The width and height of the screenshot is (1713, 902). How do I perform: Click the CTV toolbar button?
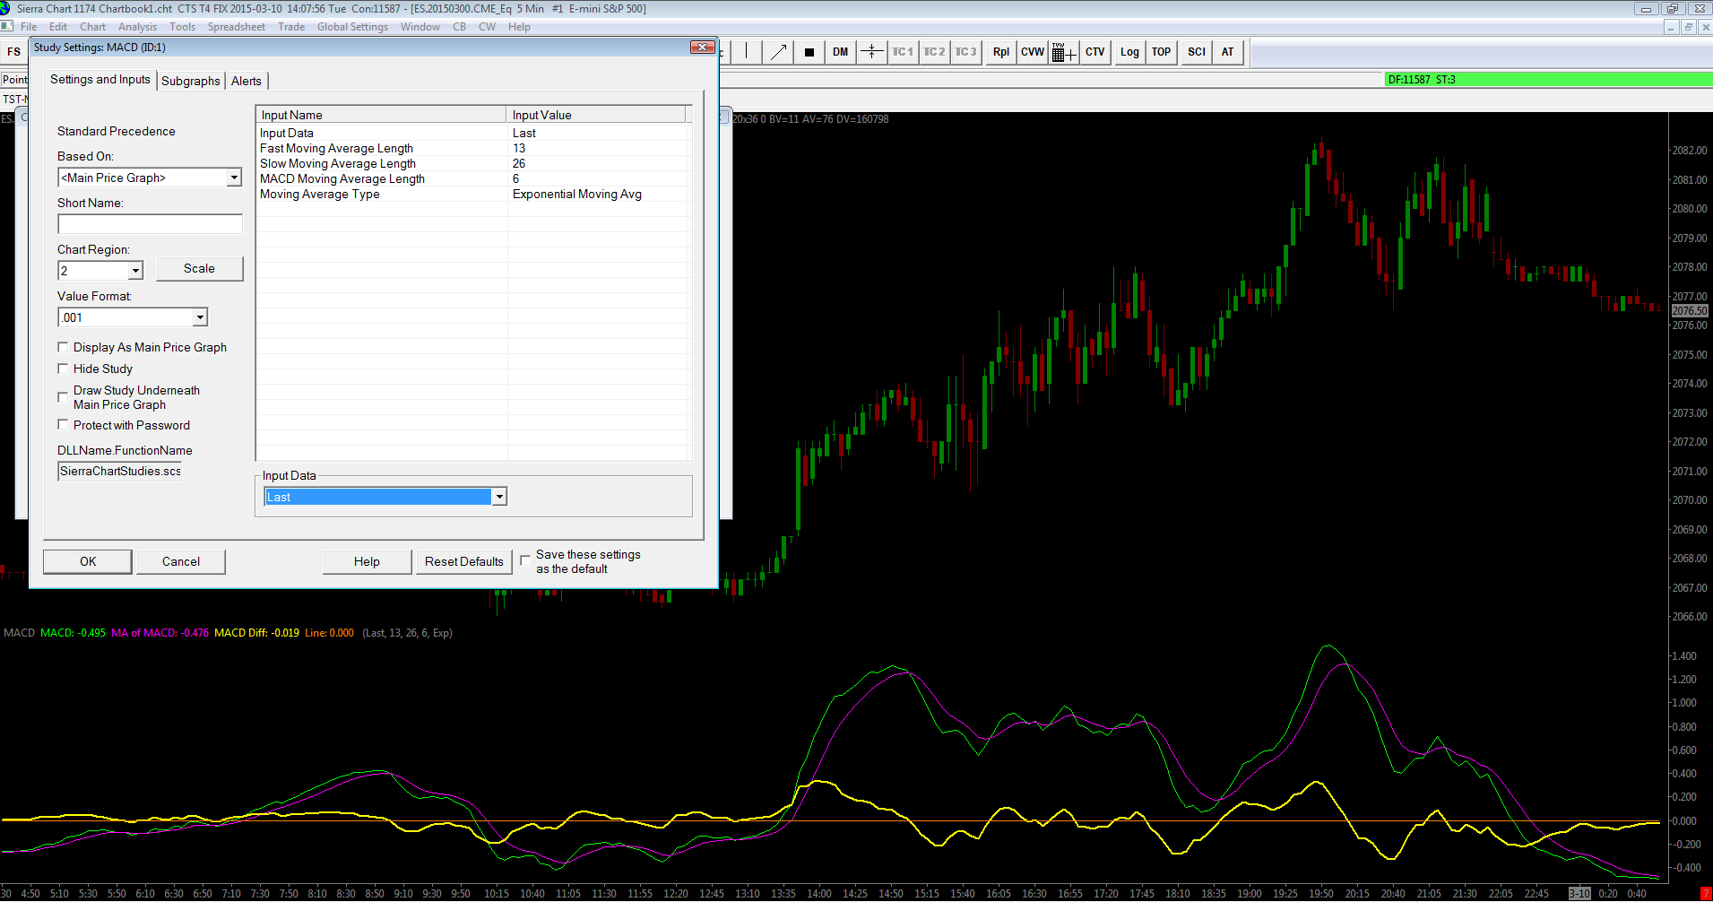[1095, 52]
